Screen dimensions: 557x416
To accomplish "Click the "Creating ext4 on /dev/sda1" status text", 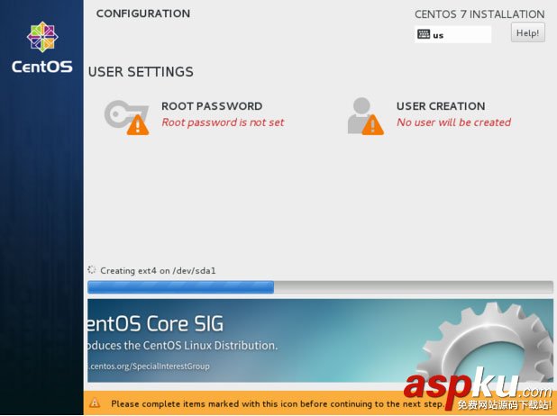I will coord(158,270).
